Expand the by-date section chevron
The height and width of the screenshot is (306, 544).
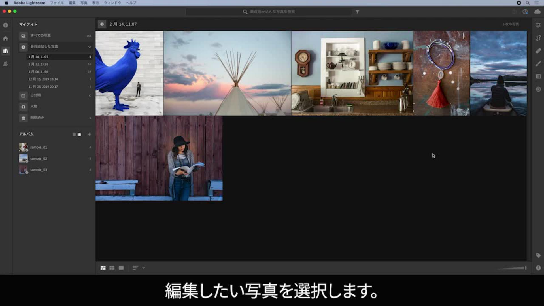(x=90, y=95)
